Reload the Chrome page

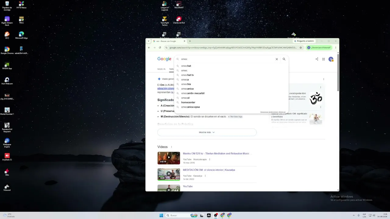(x=160, y=47)
